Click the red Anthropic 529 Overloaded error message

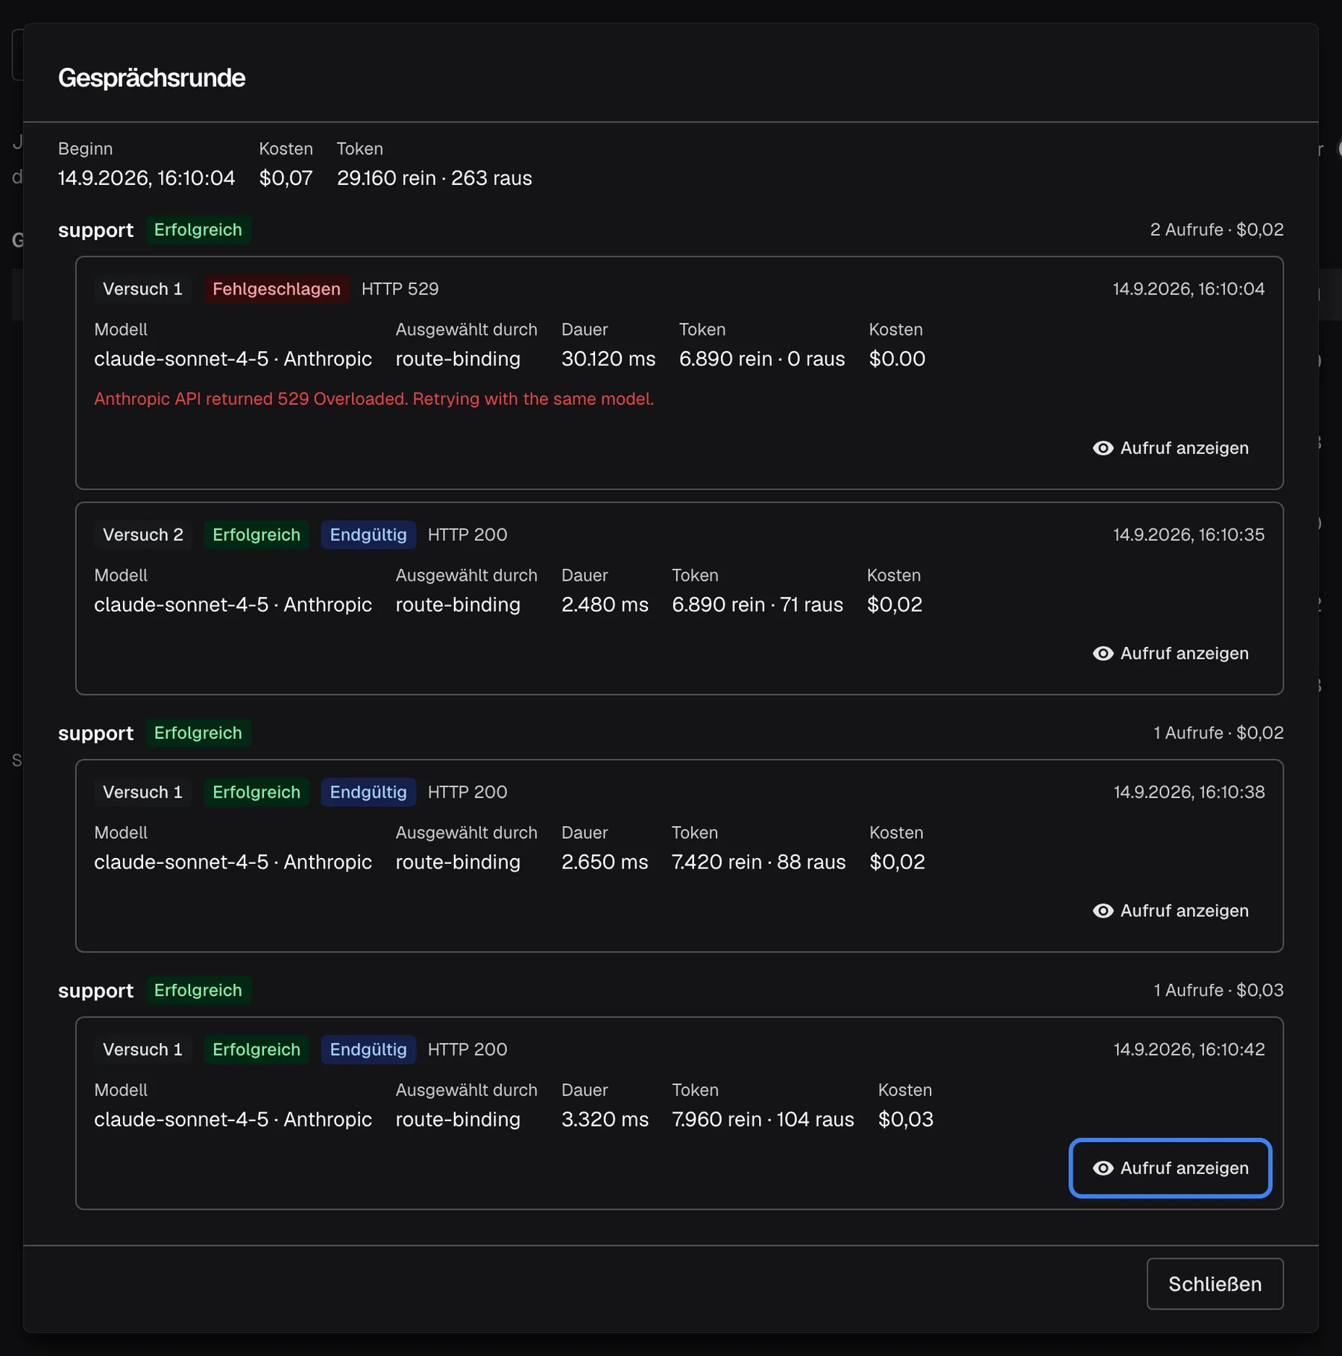click(x=374, y=399)
